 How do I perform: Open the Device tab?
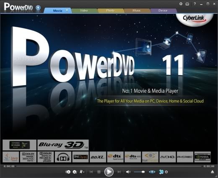point(163,11)
